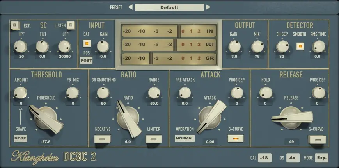
Task: Click the RMS TIME knob
Action: [x=318, y=46]
